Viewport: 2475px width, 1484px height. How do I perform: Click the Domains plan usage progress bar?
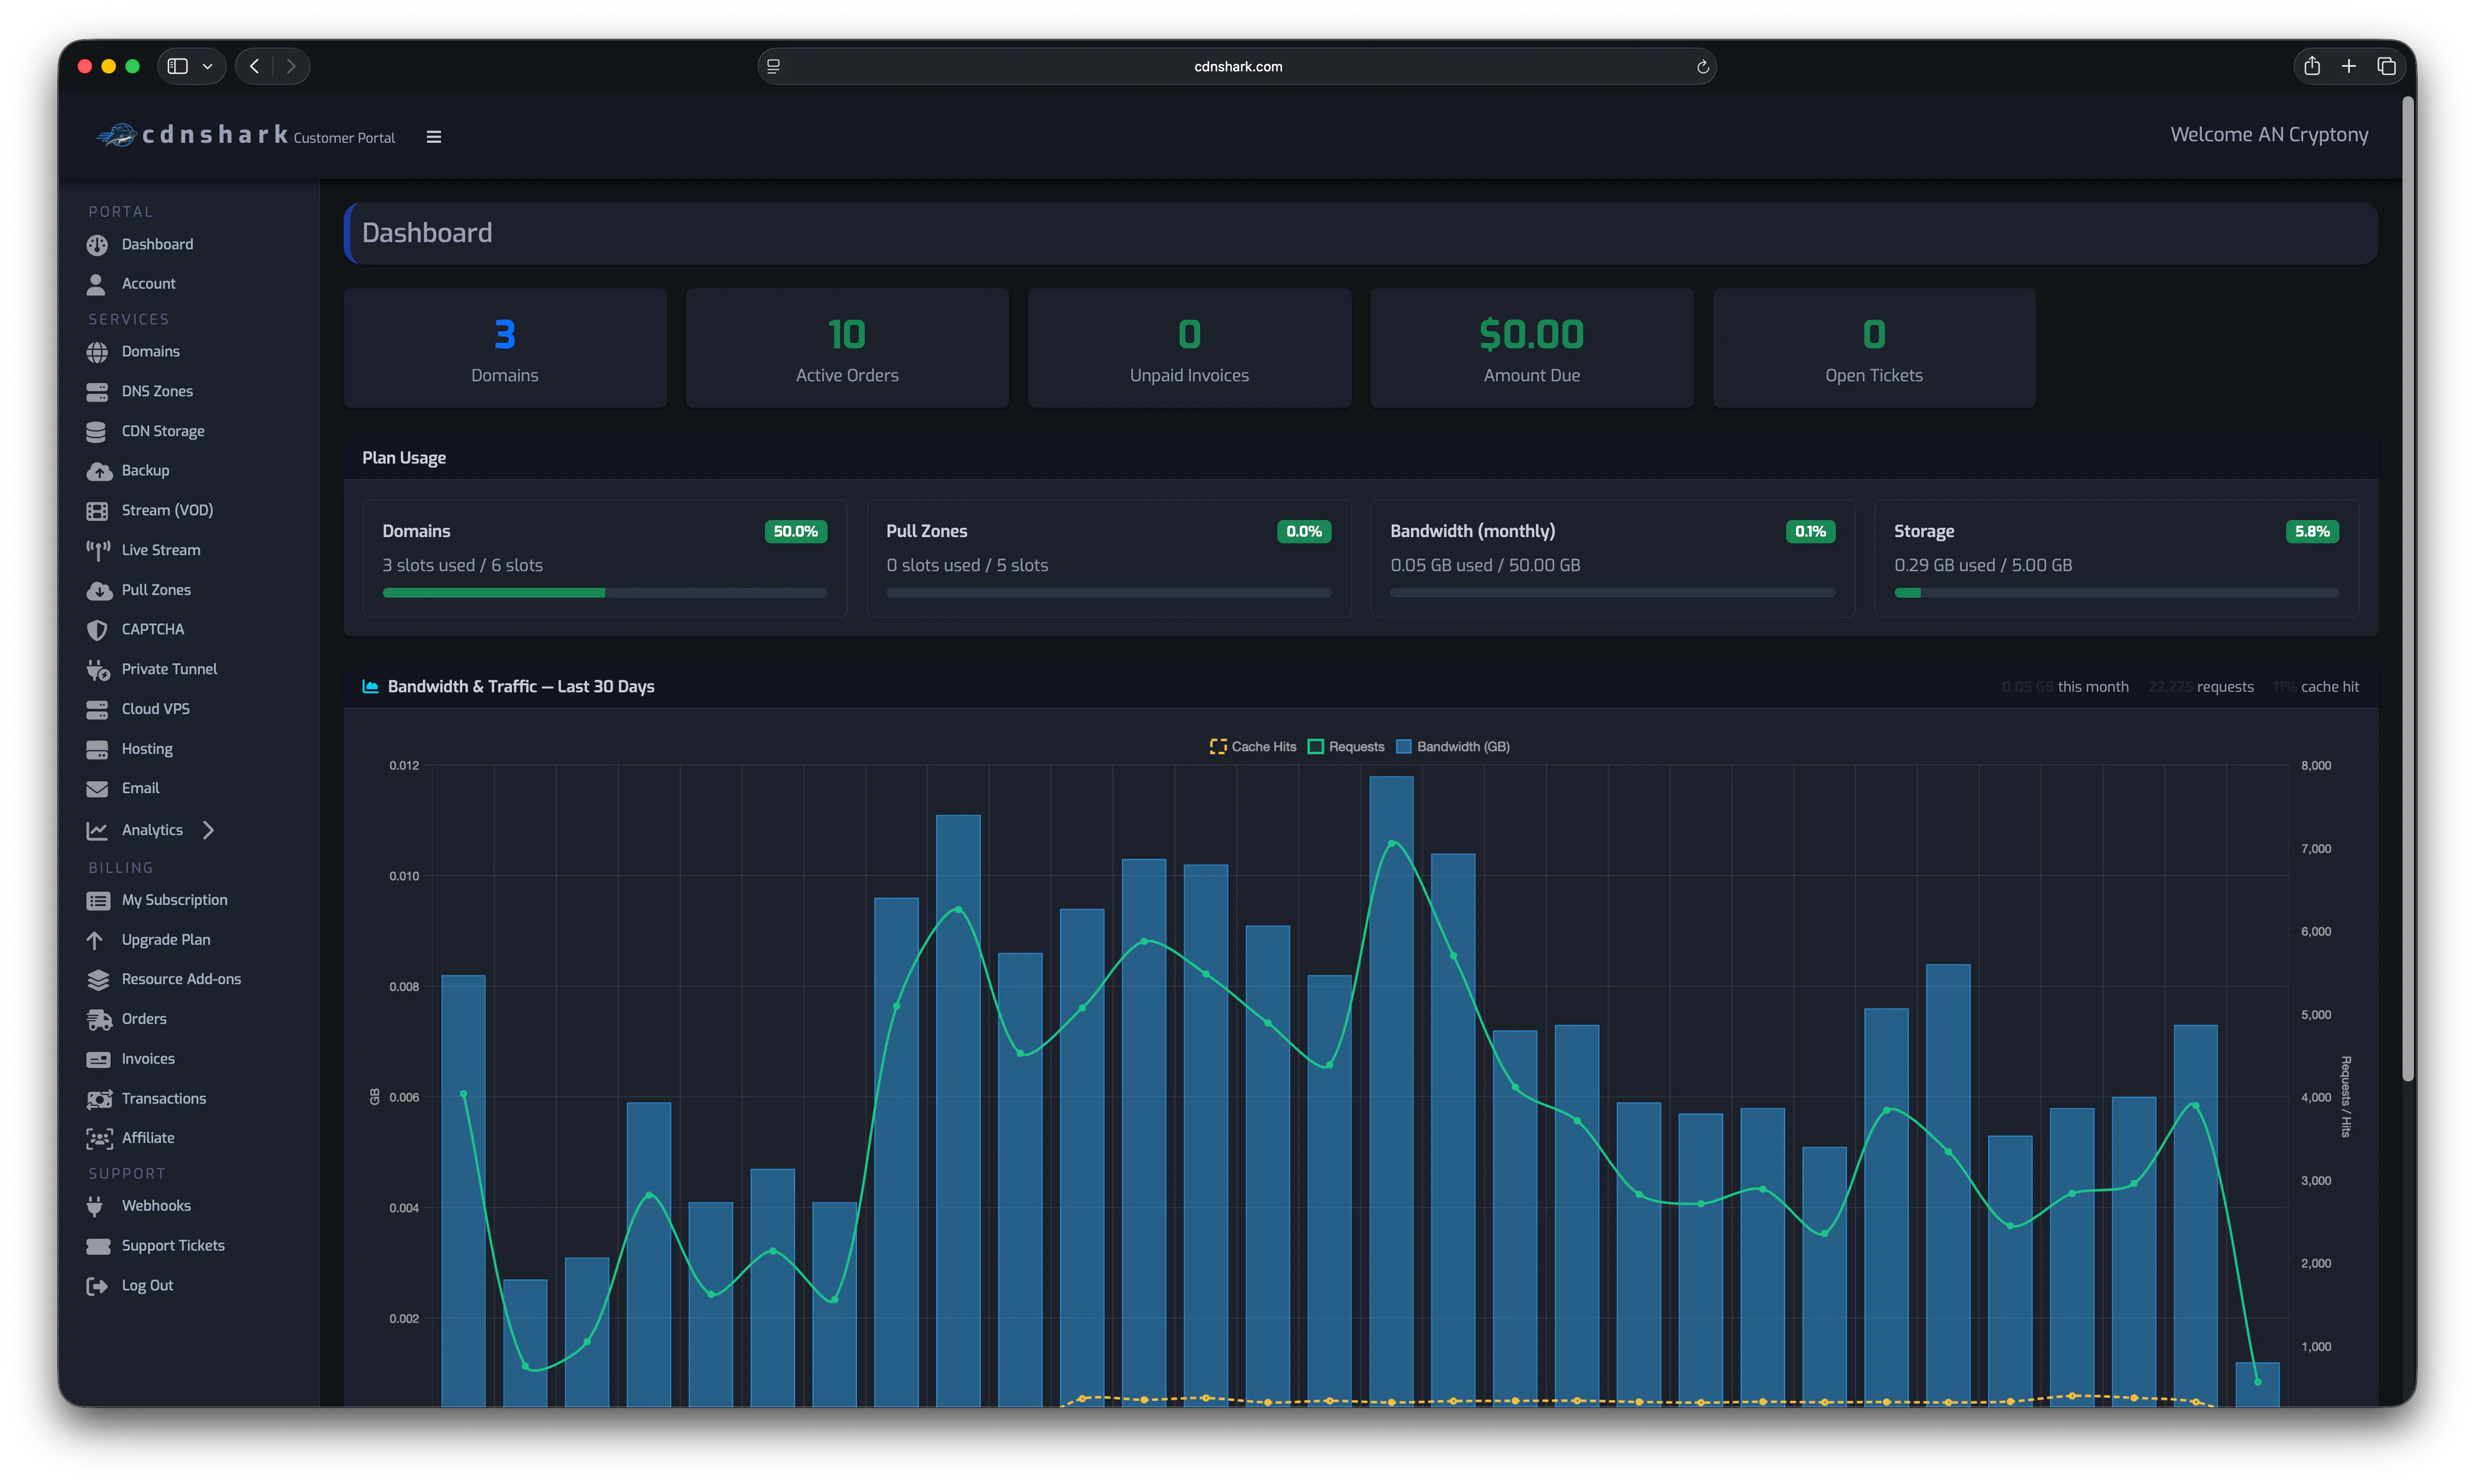click(x=604, y=593)
